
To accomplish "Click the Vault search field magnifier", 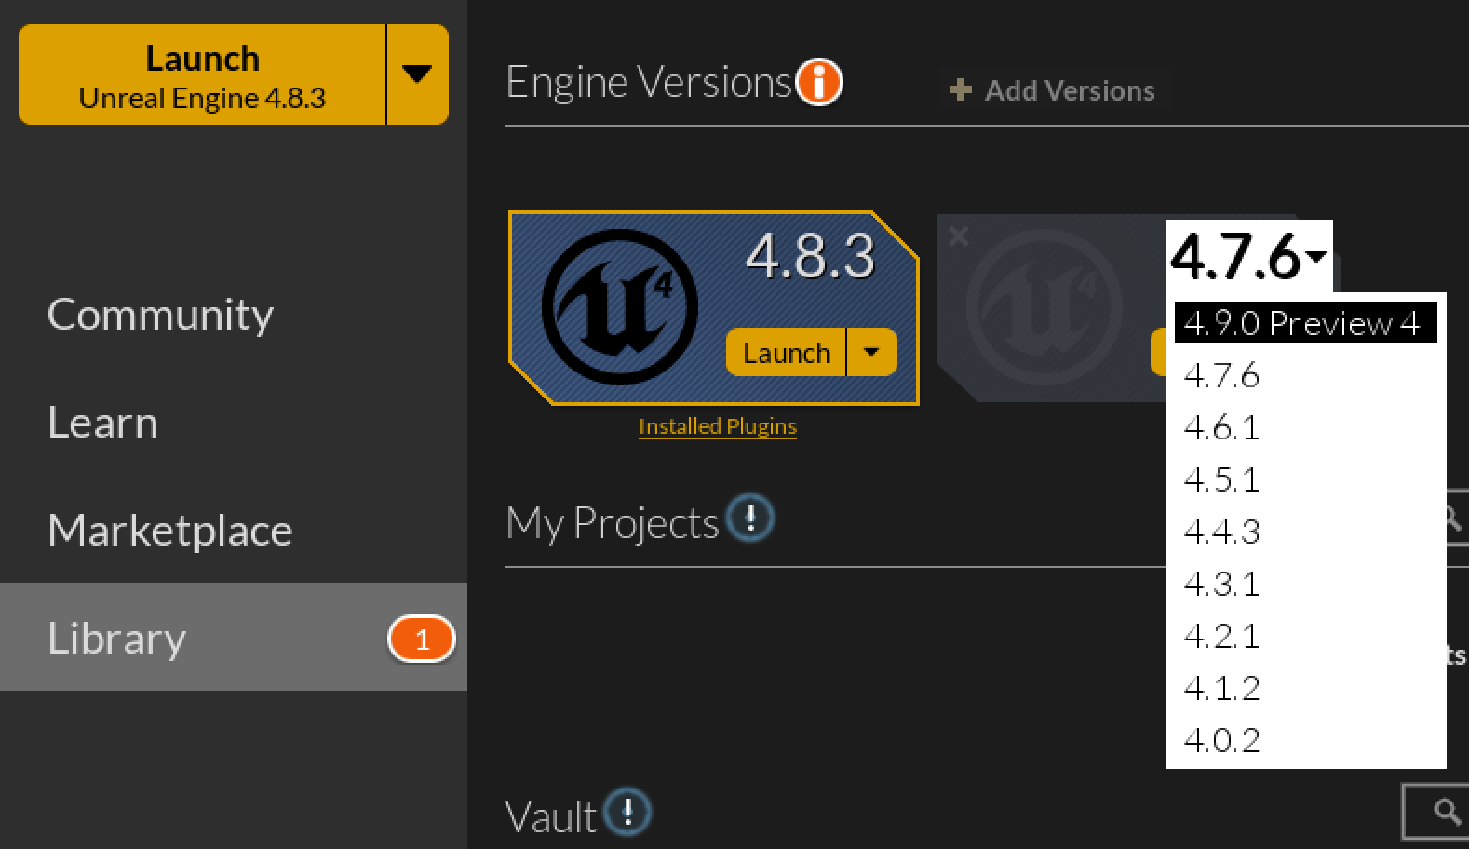I will [1446, 811].
